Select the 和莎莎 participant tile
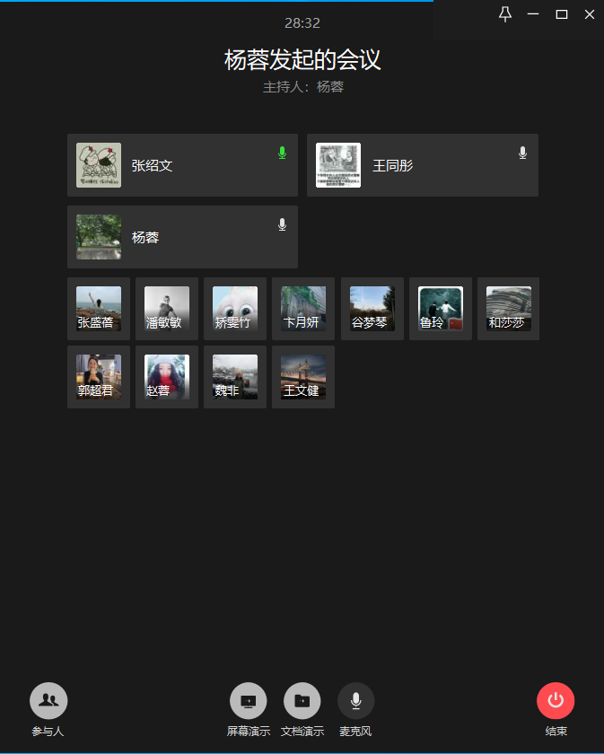The width and height of the screenshot is (604, 754). click(x=508, y=309)
